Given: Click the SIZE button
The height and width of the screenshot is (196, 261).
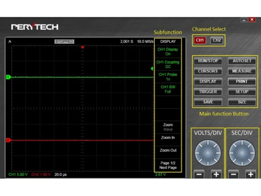Looking at the screenshot, I should (242, 102).
